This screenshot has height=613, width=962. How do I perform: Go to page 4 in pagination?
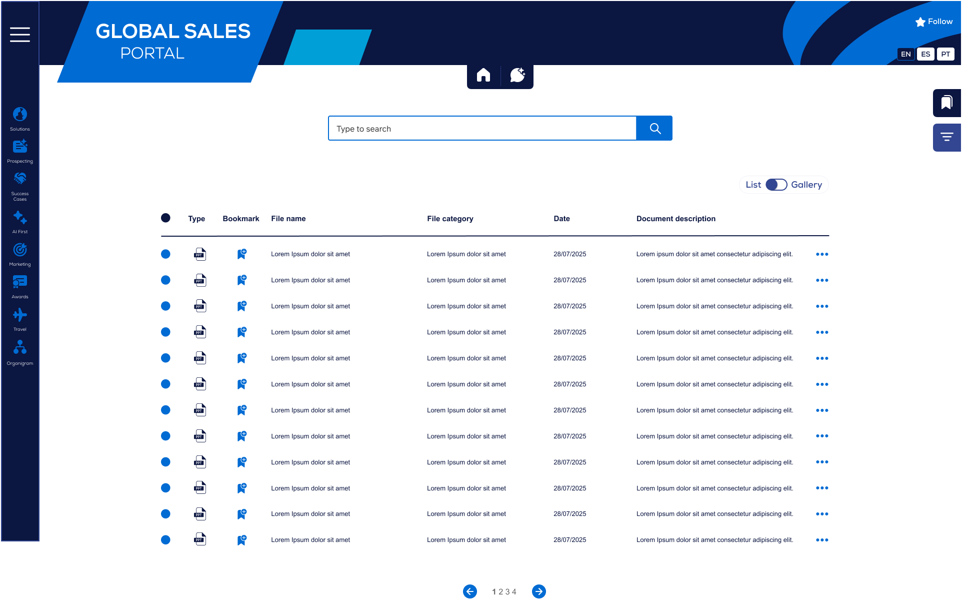point(514,592)
